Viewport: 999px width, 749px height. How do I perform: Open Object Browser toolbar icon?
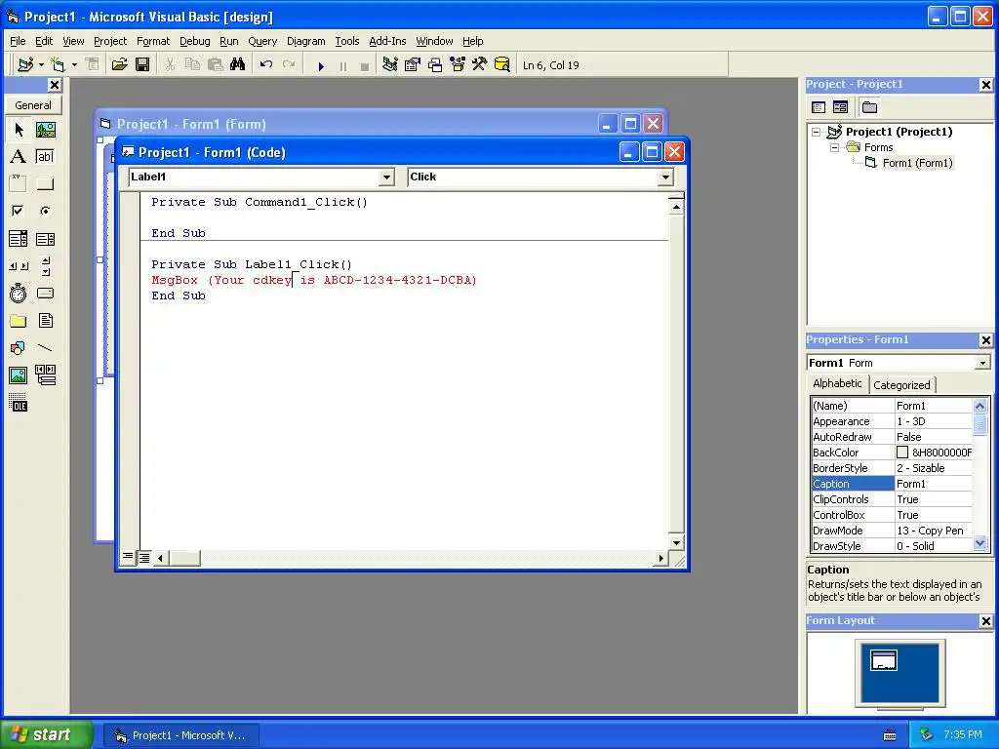(x=458, y=64)
